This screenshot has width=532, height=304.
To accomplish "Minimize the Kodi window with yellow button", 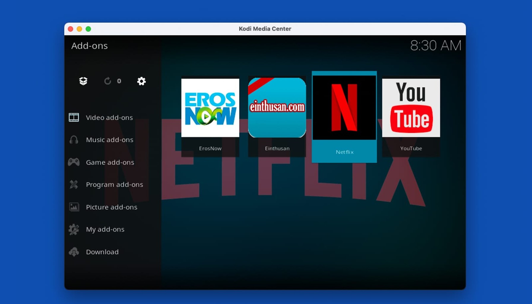I will [x=79, y=29].
